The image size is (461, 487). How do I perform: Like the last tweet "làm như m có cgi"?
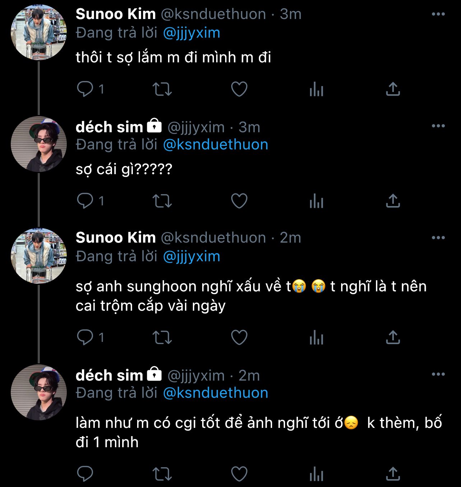pos(239,474)
